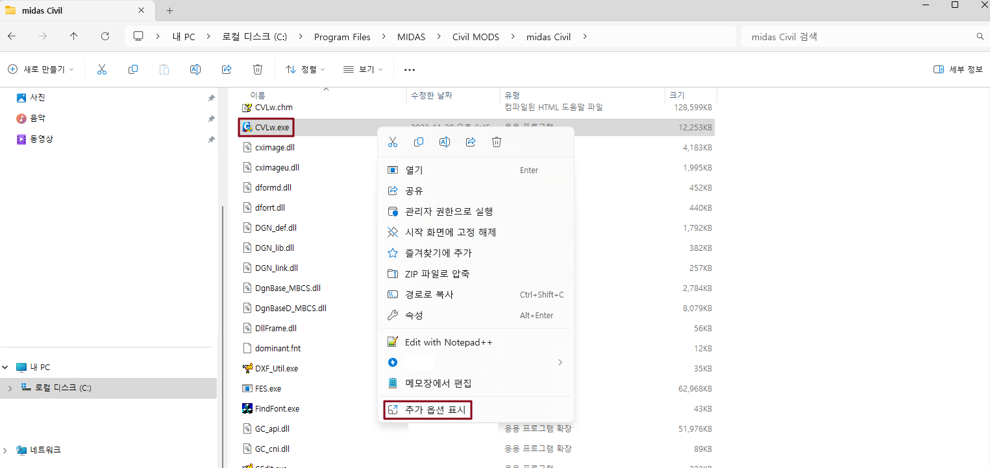Click the PC monitor icon in the address bar
The width and height of the screenshot is (990, 468).
click(x=138, y=36)
